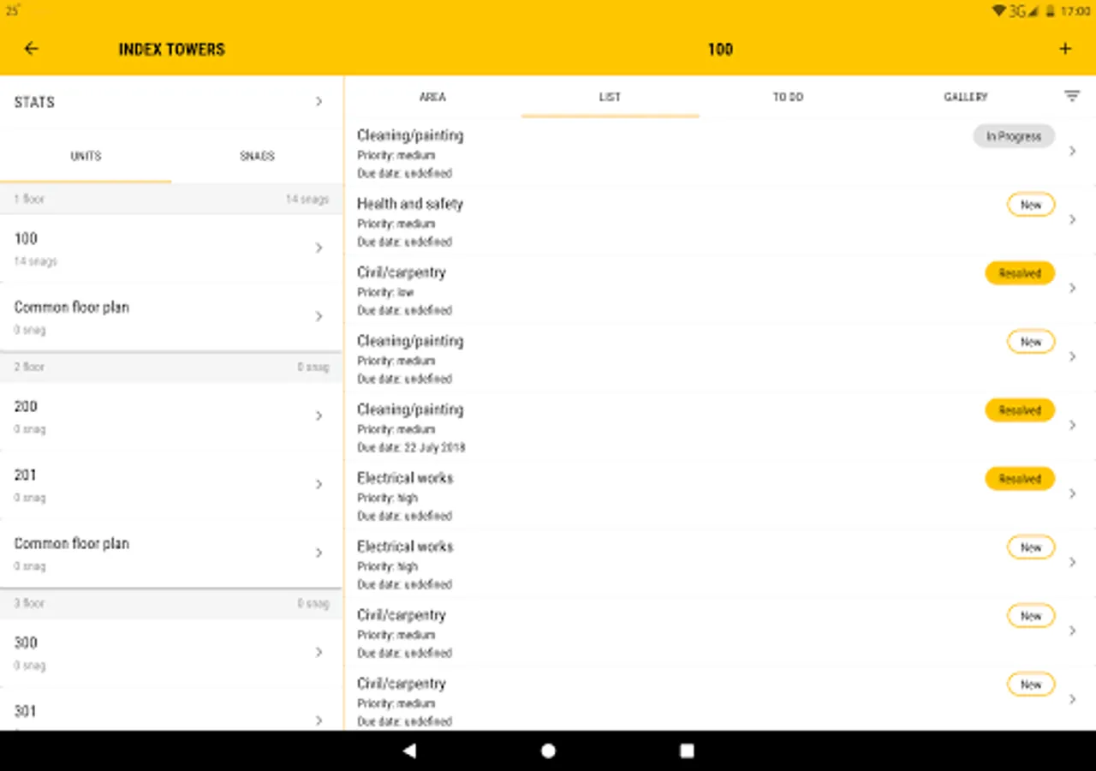Tap New badge on Health and safety
The image size is (1096, 771).
[x=1031, y=205]
